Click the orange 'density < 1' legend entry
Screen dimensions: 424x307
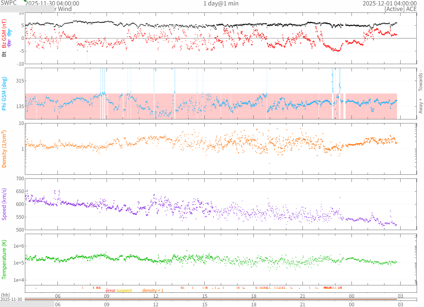coord(153,291)
